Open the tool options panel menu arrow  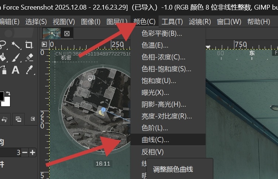[x=33, y=119]
